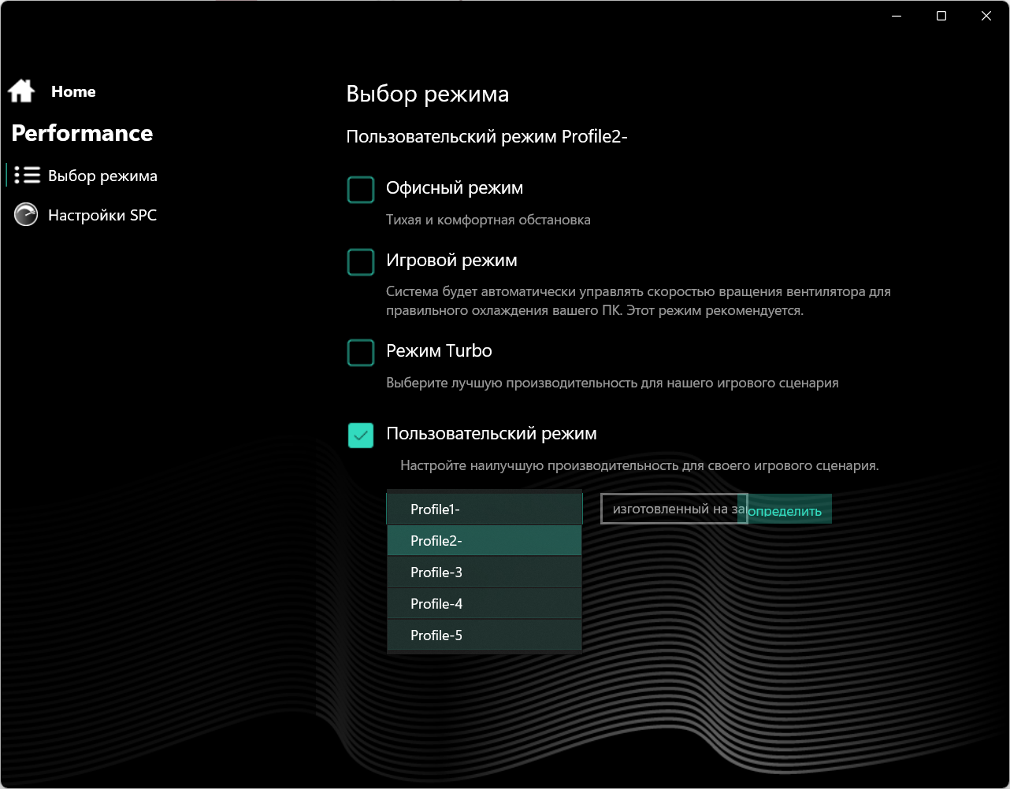
Task: Click the list icon beside Выбор режима
Action: pyautogui.click(x=28, y=175)
